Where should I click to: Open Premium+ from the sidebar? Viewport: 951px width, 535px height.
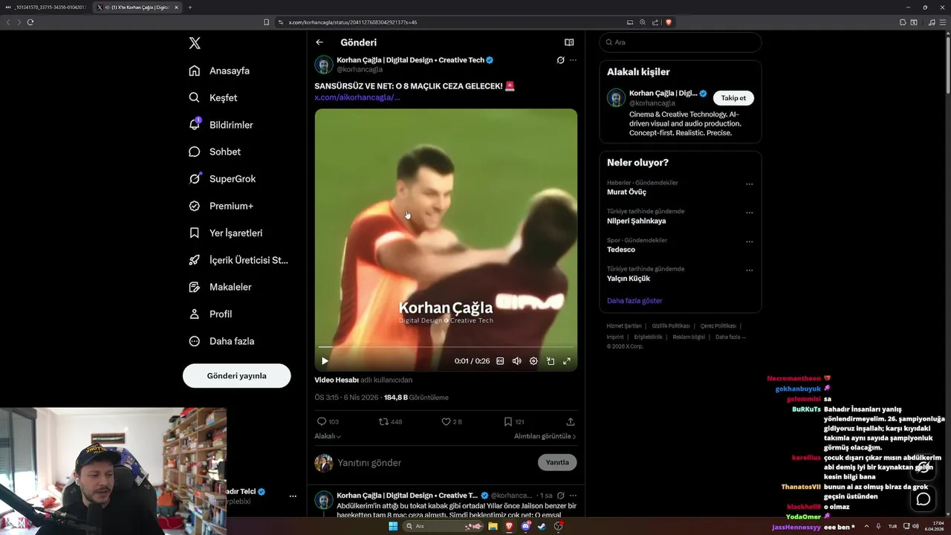221,206
